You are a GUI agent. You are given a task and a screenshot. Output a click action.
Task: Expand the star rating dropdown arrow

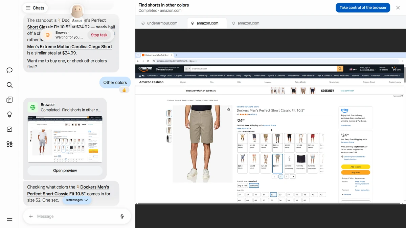(249, 115)
